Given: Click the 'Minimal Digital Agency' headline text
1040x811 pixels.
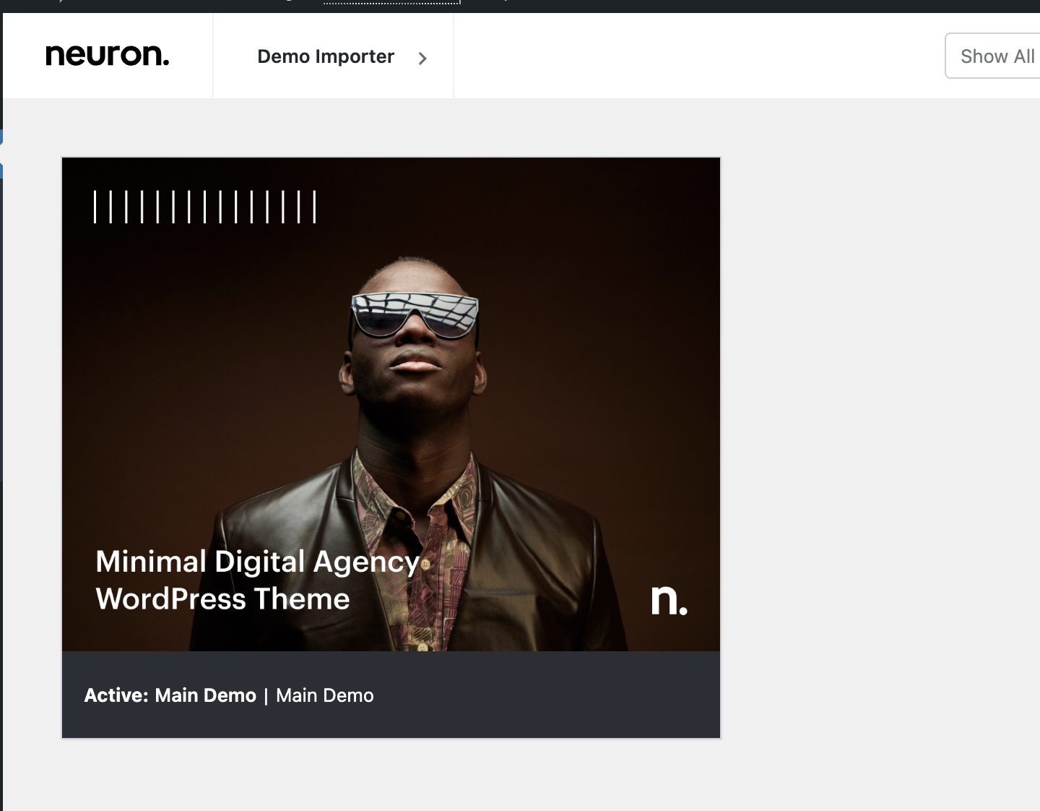Looking at the screenshot, I should (x=257, y=562).
